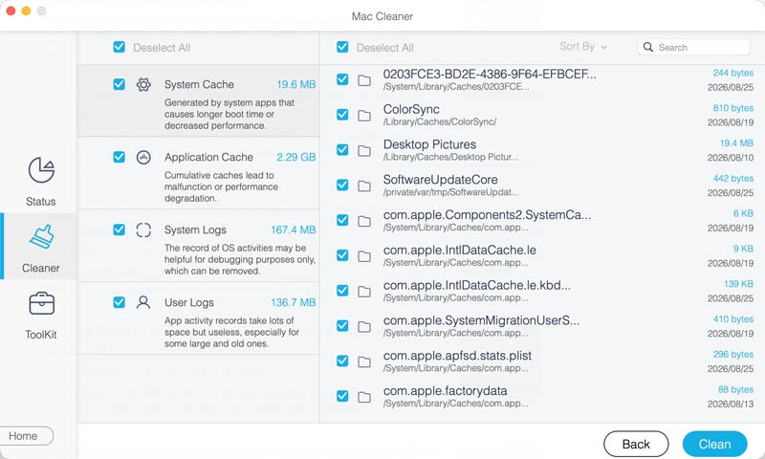The image size is (765, 459).
Task: Uncheck the Application Cache category
Action: (x=119, y=157)
